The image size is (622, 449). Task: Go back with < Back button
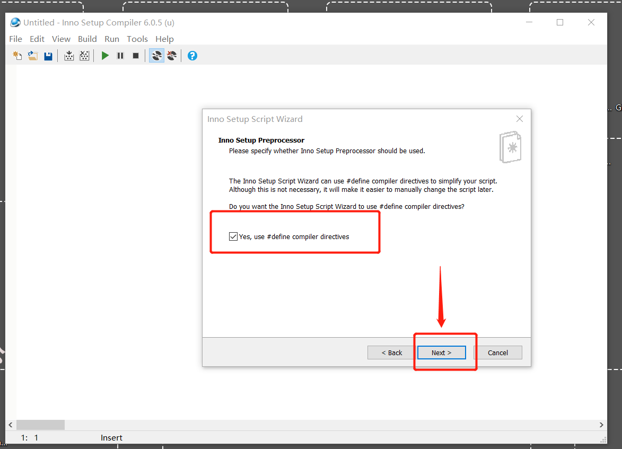pos(391,353)
